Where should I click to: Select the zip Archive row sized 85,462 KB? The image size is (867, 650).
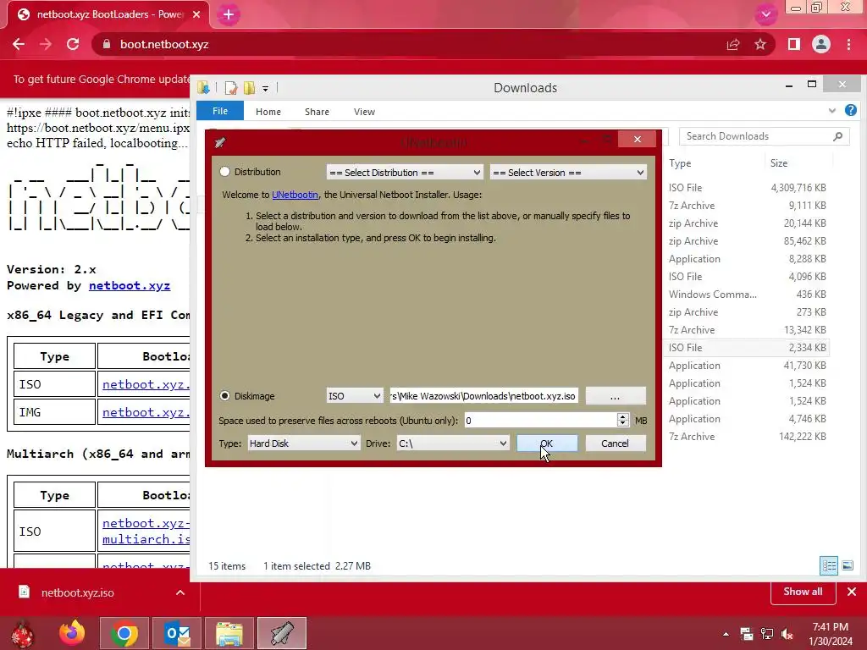747,241
